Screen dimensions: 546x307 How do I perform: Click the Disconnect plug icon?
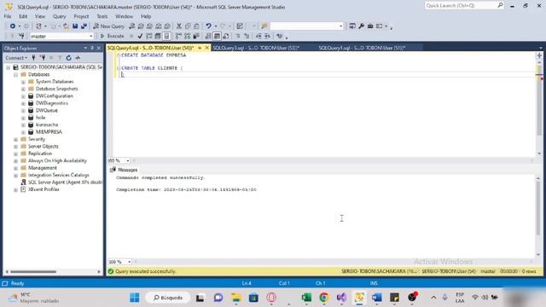point(43,58)
